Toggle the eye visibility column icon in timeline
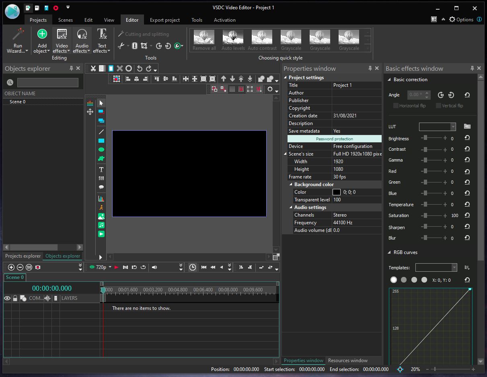487x377 pixels. pyautogui.click(x=7, y=298)
